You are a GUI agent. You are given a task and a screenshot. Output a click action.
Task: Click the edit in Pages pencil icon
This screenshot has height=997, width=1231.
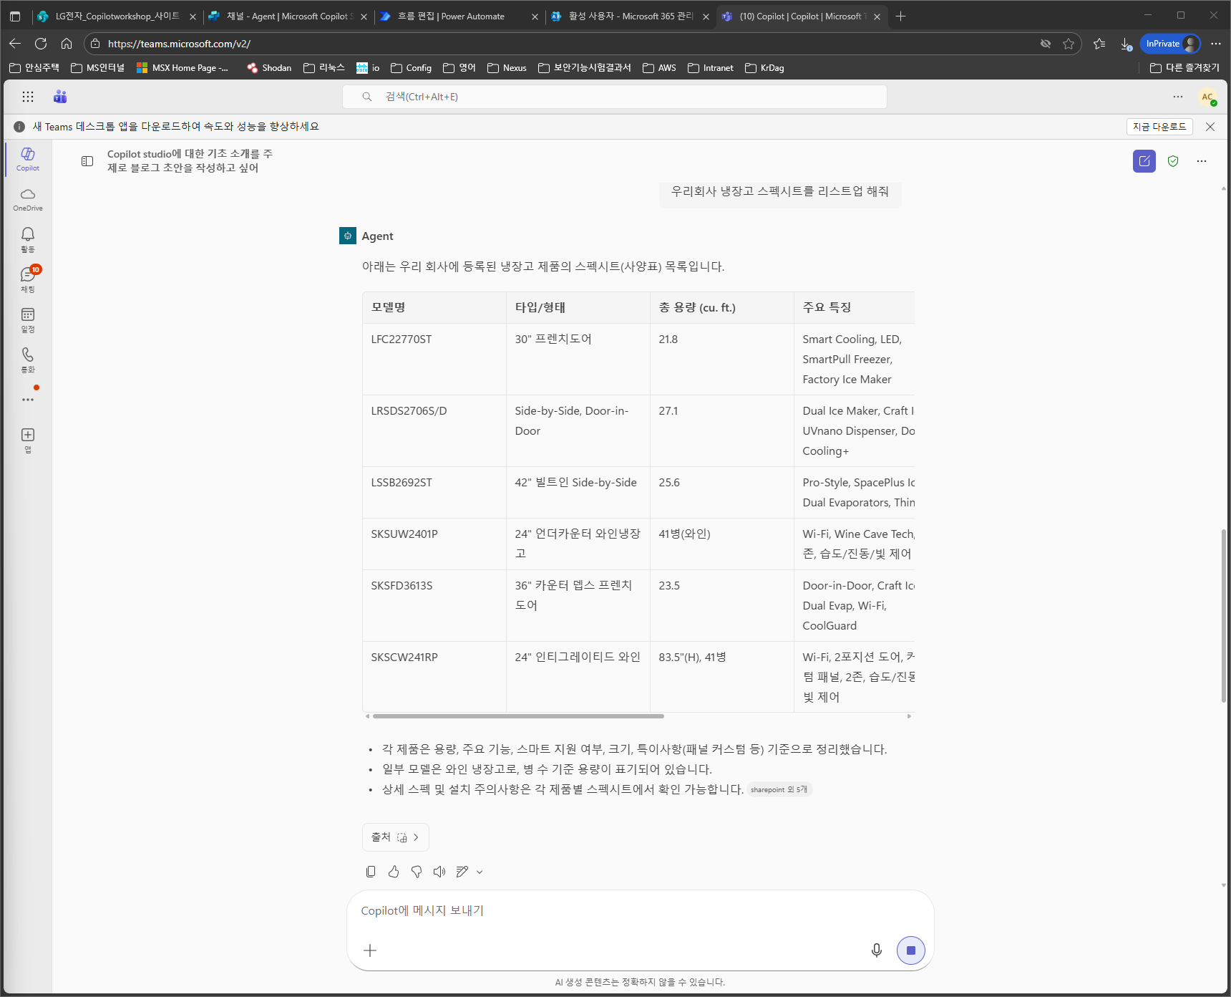point(462,872)
